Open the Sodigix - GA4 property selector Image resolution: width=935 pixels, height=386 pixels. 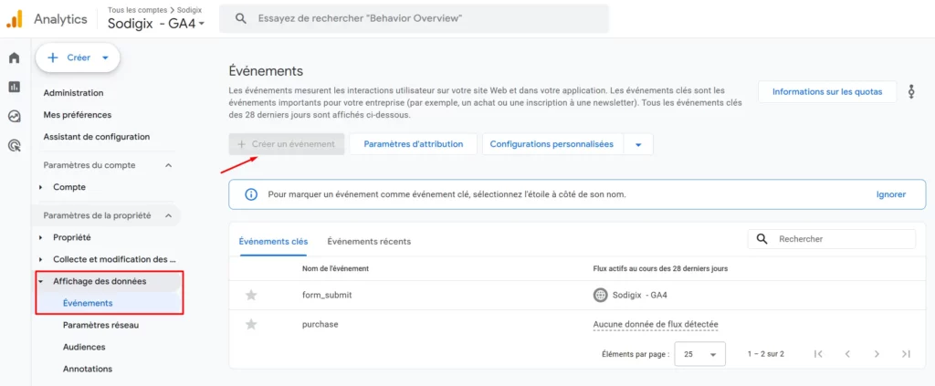coord(156,24)
